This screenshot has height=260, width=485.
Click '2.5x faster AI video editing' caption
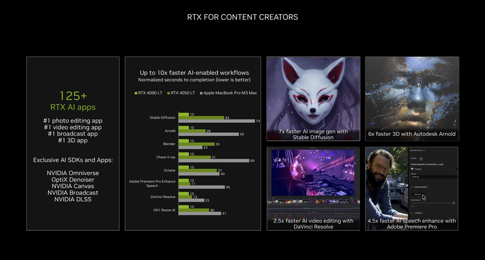(313, 223)
